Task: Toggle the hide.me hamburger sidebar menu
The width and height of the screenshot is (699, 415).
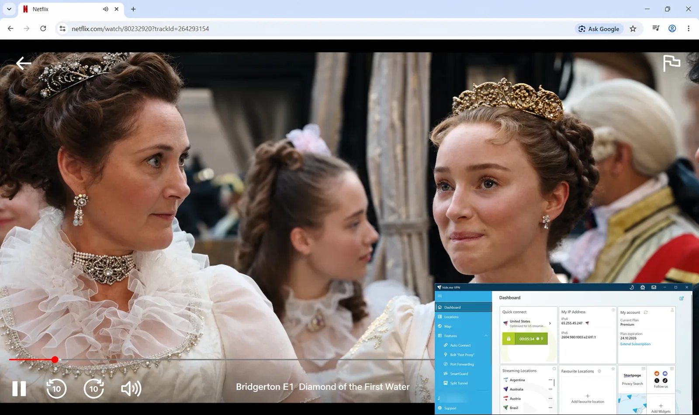Action: tap(440, 296)
